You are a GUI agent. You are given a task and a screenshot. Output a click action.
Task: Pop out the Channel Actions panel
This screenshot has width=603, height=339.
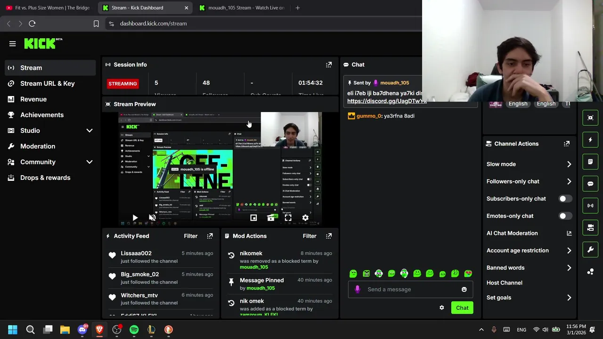(x=567, y=144)
